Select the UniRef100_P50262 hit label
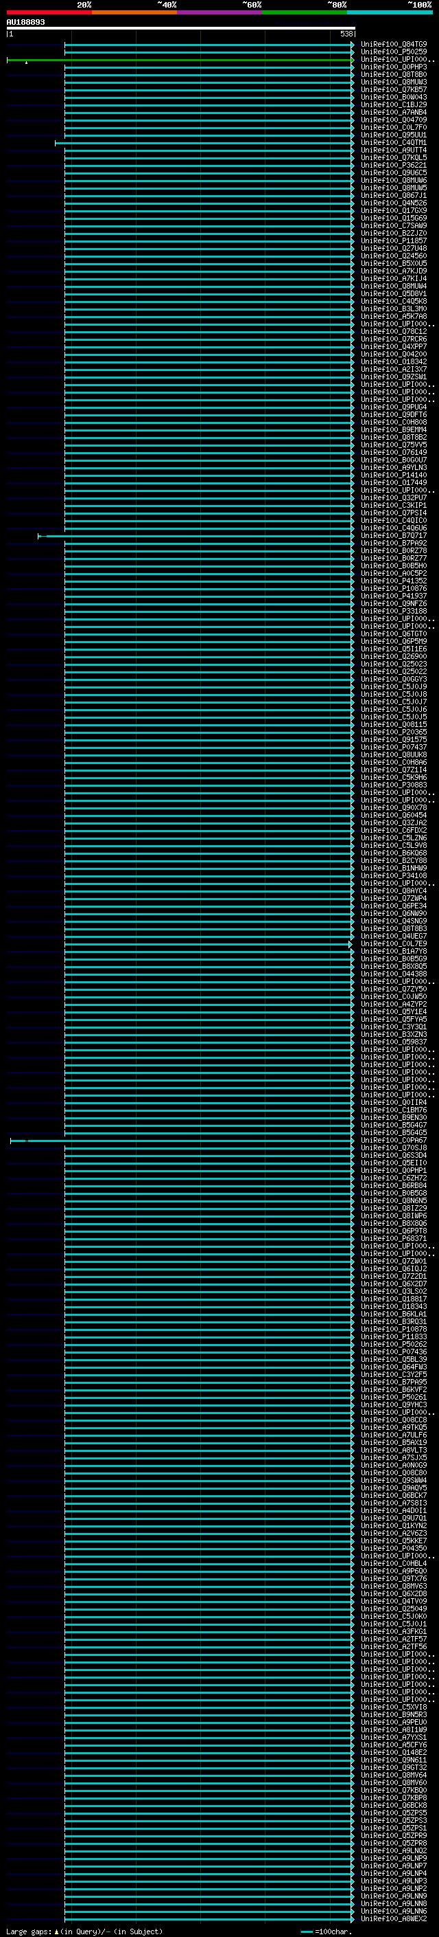Viewport: 439px width, 1937px height. click(x=393, y=1345)
